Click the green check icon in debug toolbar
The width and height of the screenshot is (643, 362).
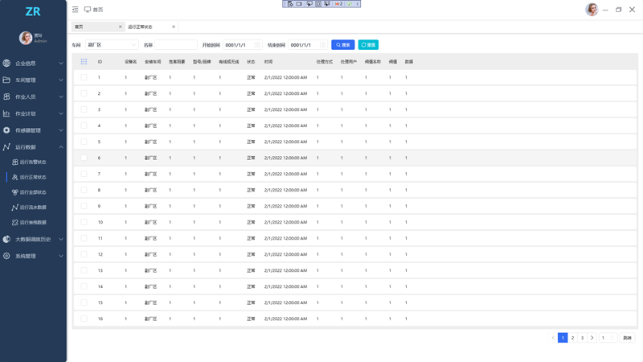click(350, 4)
